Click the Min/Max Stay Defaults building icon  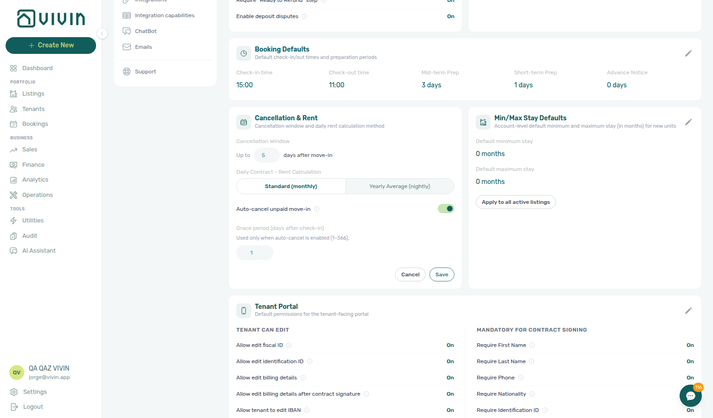click(x=483, y=122)
